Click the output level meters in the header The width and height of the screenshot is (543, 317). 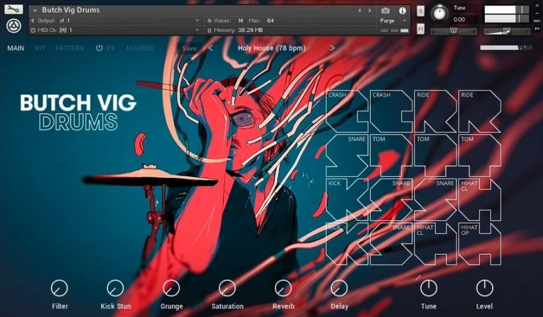point(507,14)
